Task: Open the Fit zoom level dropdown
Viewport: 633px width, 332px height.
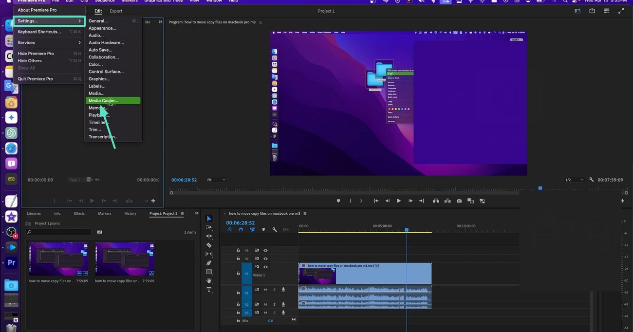Action: coord(216,180)
